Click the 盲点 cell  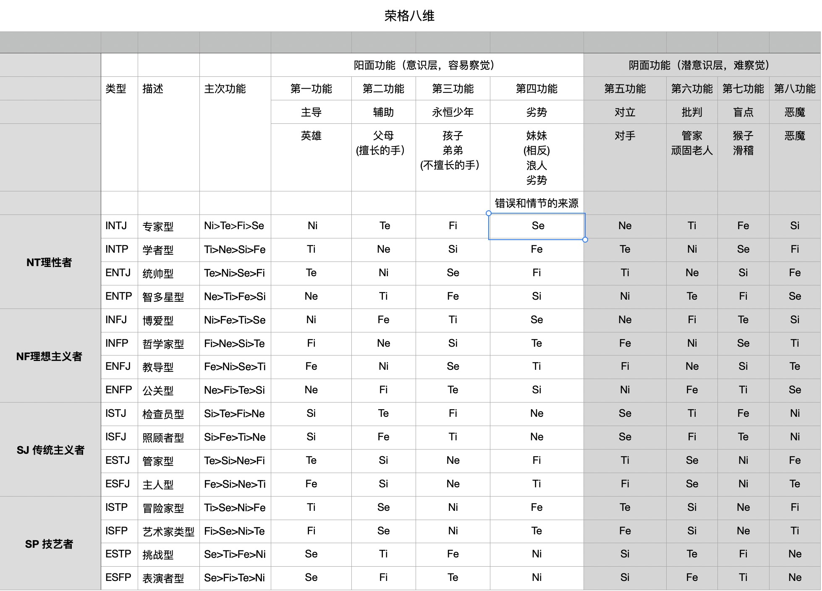pos(743,112)
